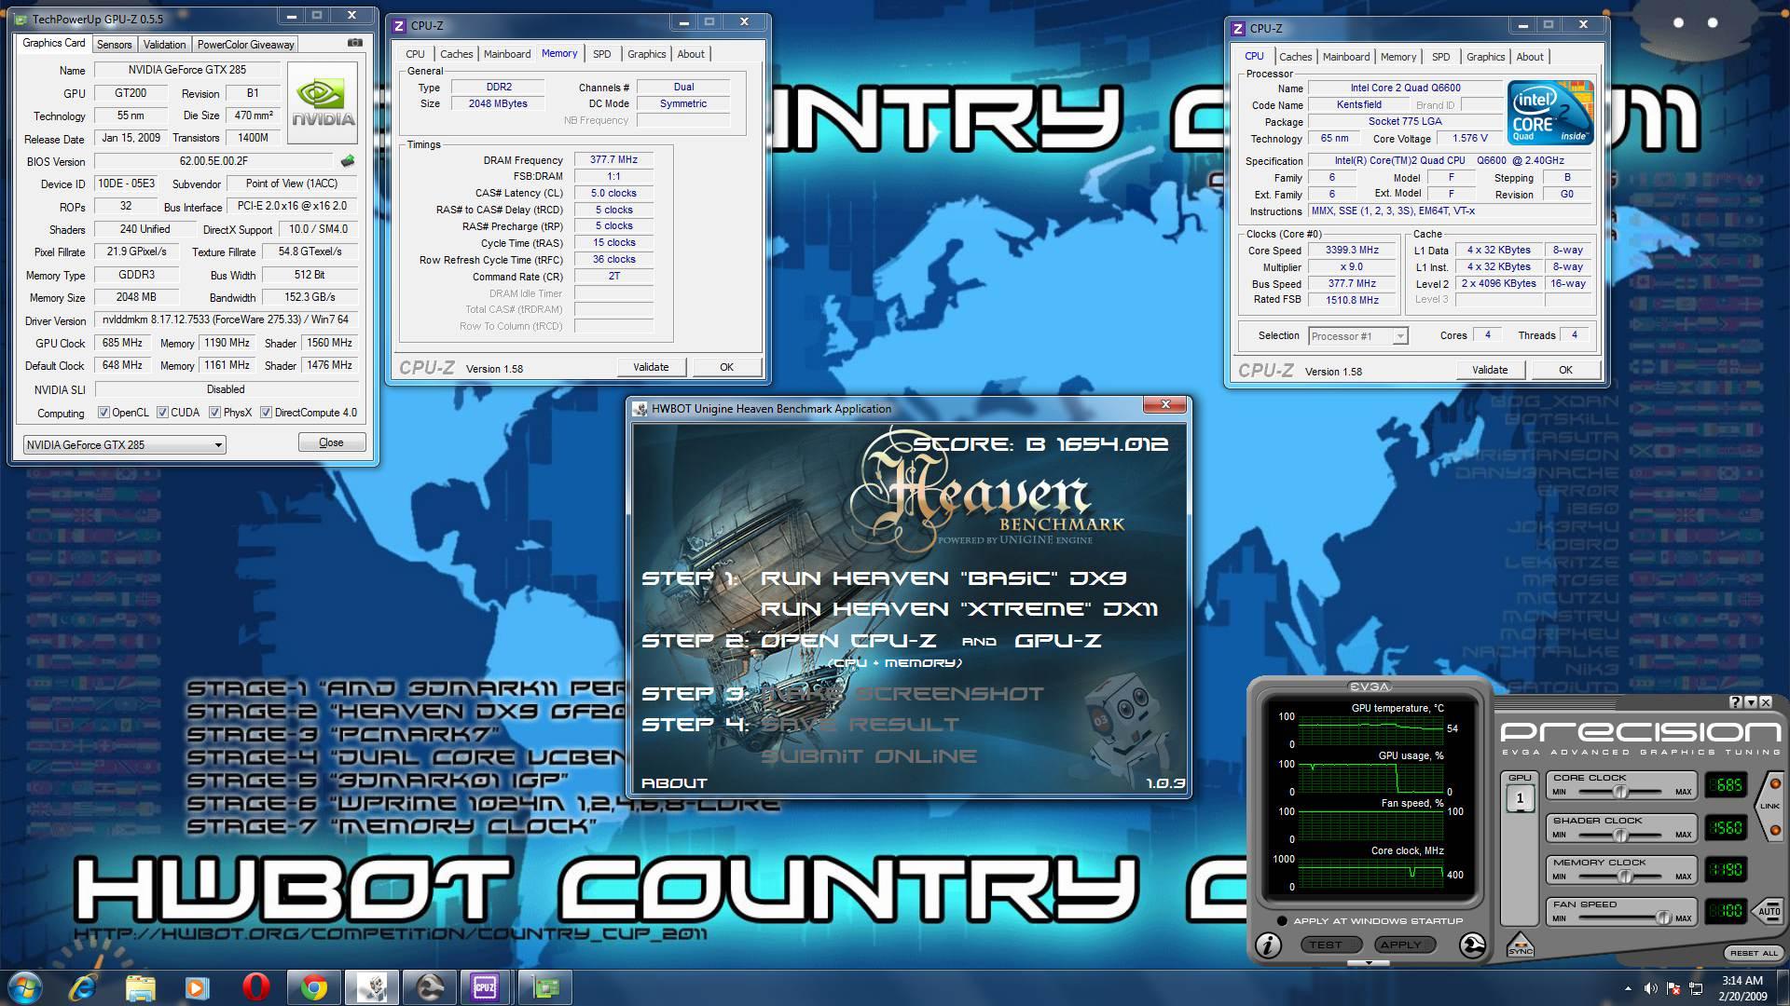Image resolution: width=1790 pixels, height=1006 pixels.
Task: Toggle the PhysX checkbox in GPU-Z
Action: [x=214, y=413]
